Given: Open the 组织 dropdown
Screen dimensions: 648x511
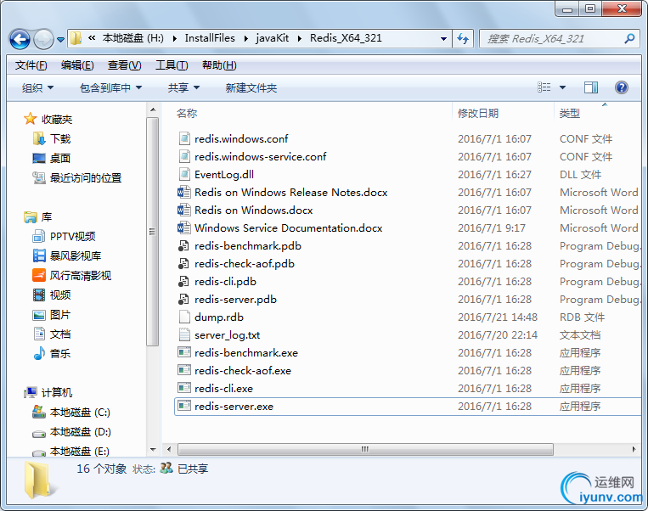Looking at the screenshot, I should click(37, 87).
